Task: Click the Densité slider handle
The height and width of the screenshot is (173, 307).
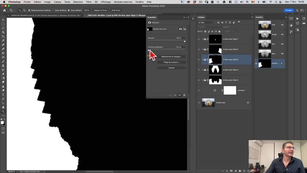Action: click(185, 41)
